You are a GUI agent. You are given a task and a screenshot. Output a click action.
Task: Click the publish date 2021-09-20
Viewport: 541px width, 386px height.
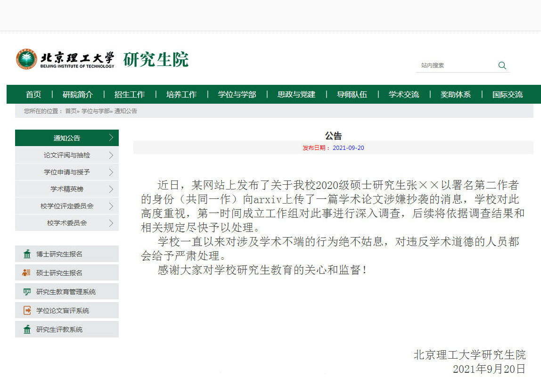tap(348, 148)
